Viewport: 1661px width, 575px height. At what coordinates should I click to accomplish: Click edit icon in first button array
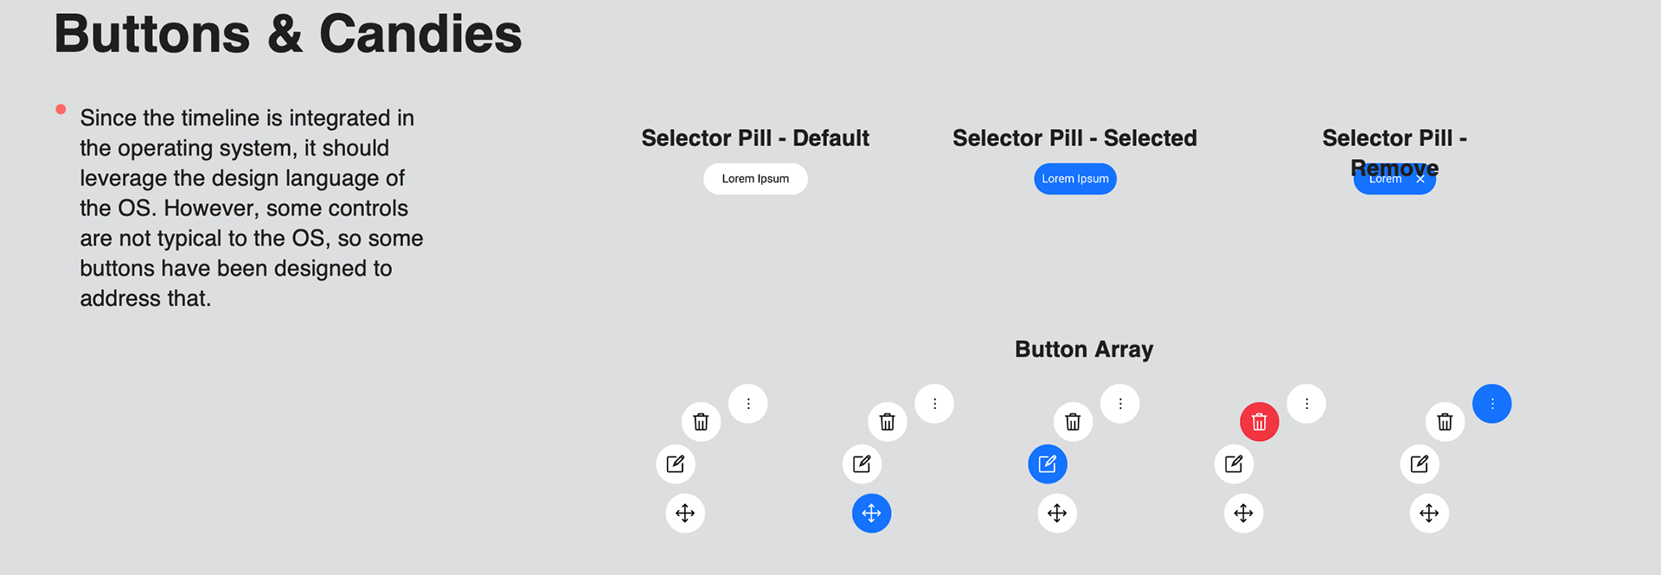[675, 464]
